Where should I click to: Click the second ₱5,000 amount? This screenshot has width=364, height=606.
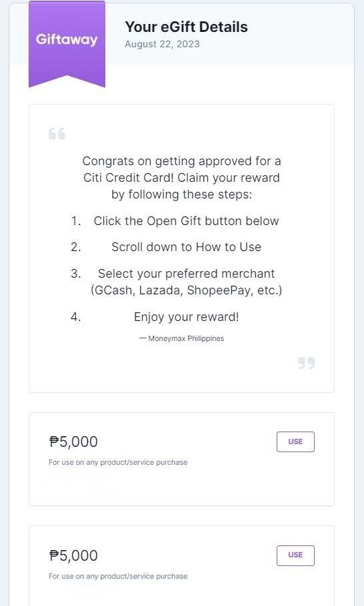pyautogui.click(x=73, y=555)
